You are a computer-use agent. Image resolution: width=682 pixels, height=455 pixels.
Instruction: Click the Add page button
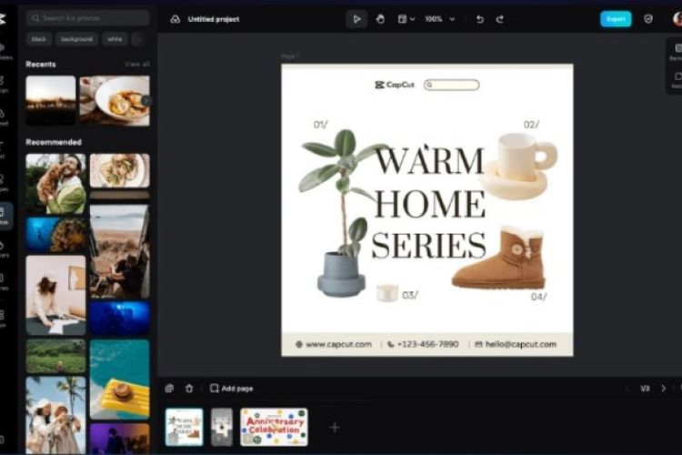point(231,389)
